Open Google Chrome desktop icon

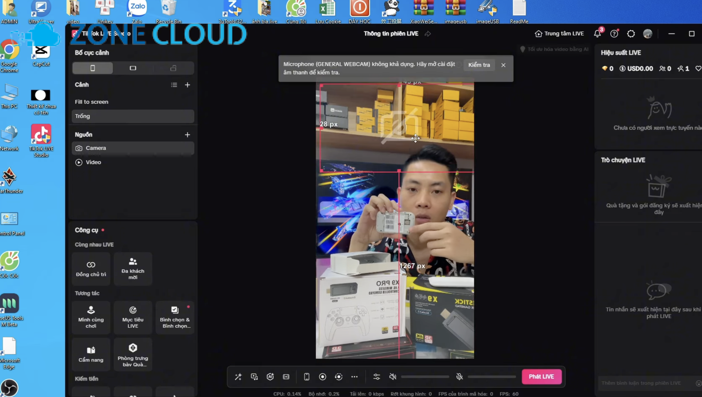[9, 56]
